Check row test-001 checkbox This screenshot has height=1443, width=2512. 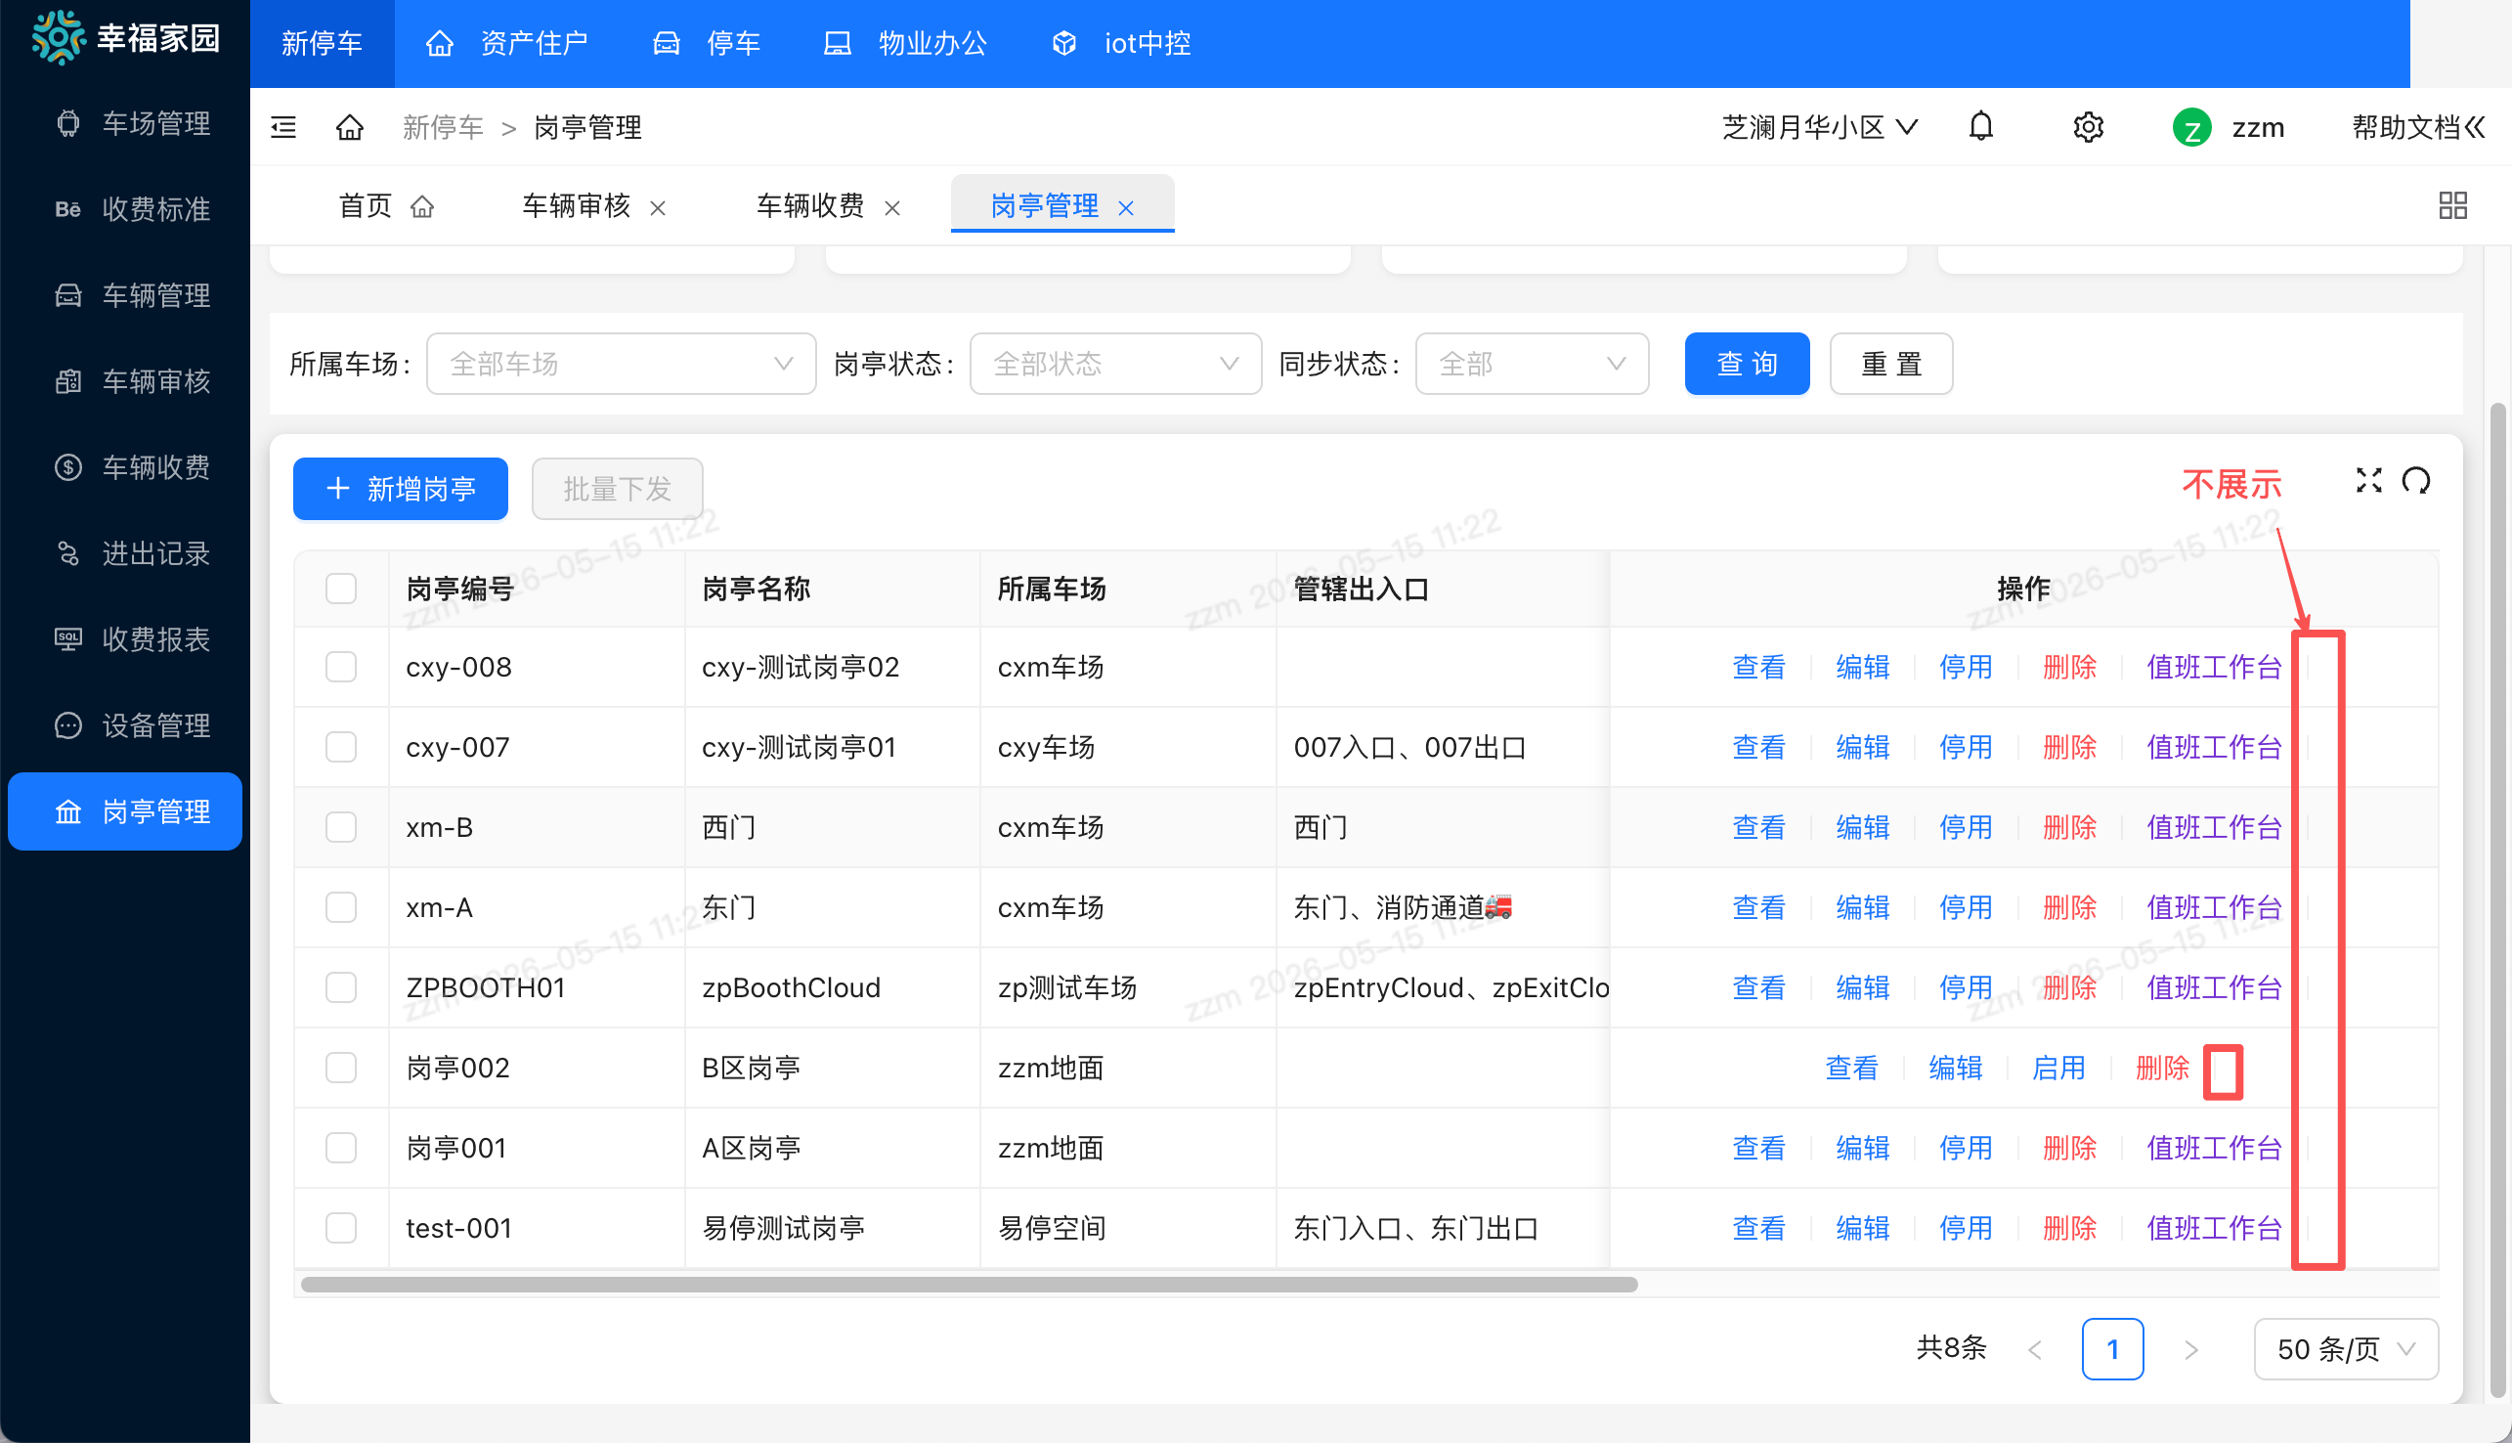[341, 1229]
